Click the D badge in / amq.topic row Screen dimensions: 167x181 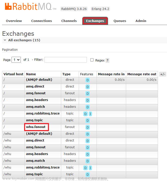point(88,121)
